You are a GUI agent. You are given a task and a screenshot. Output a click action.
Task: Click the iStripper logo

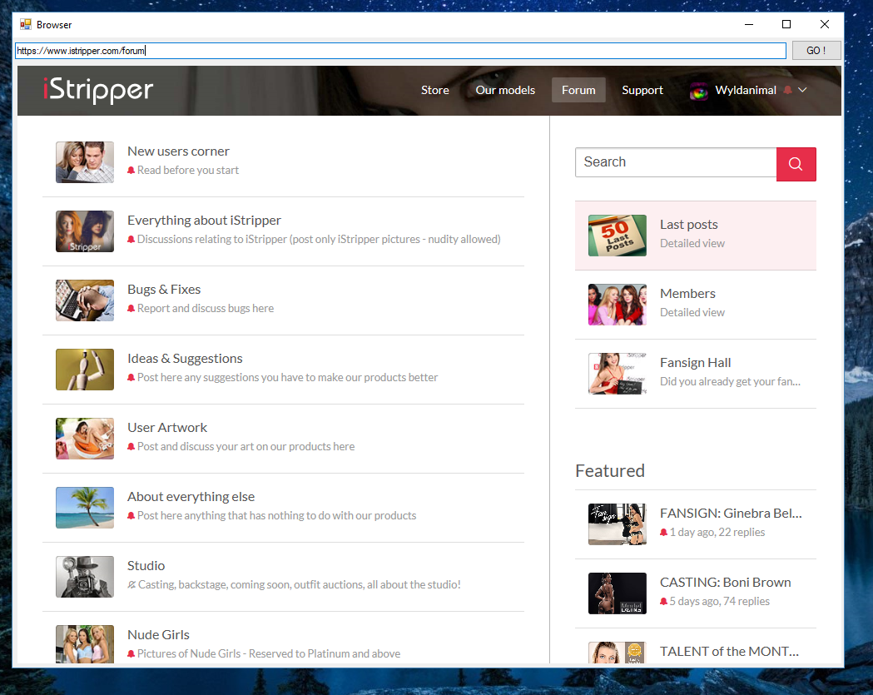[x=98, y=90]
